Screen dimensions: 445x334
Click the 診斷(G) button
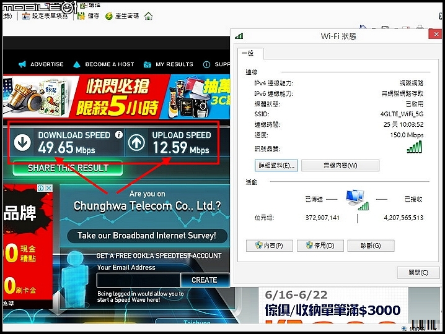[371, 246]
